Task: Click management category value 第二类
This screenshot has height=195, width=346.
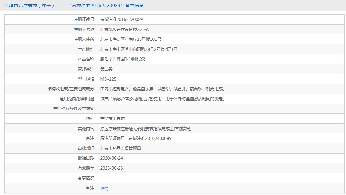Action: point(106,69)
